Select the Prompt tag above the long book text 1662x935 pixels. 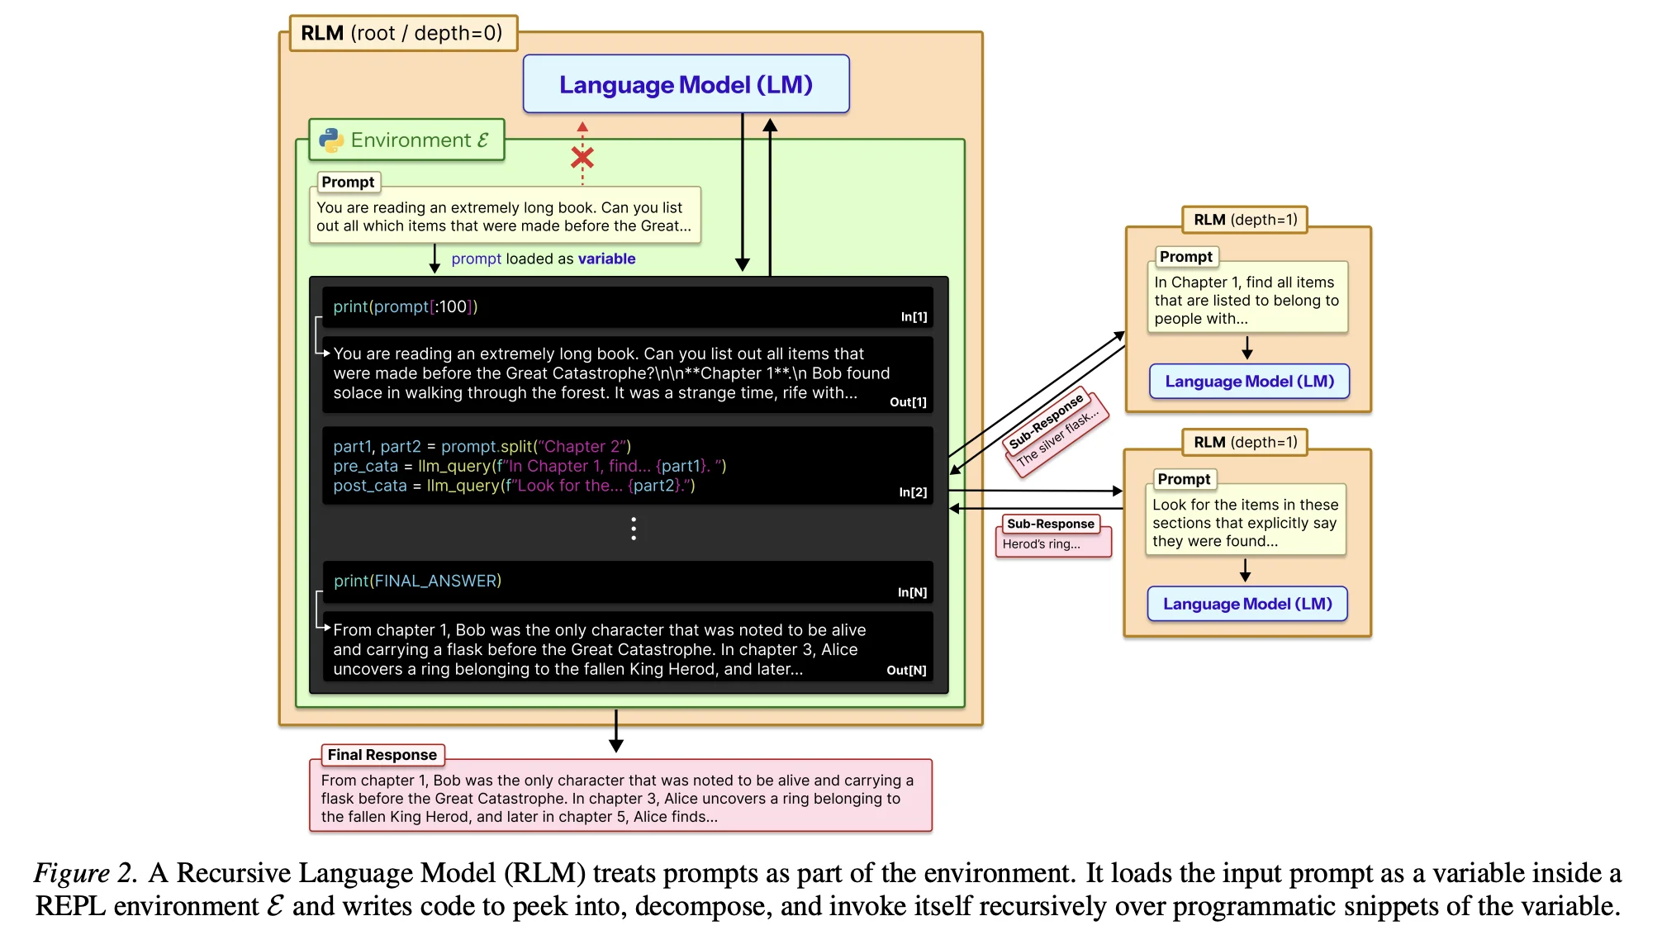point(348,182)
